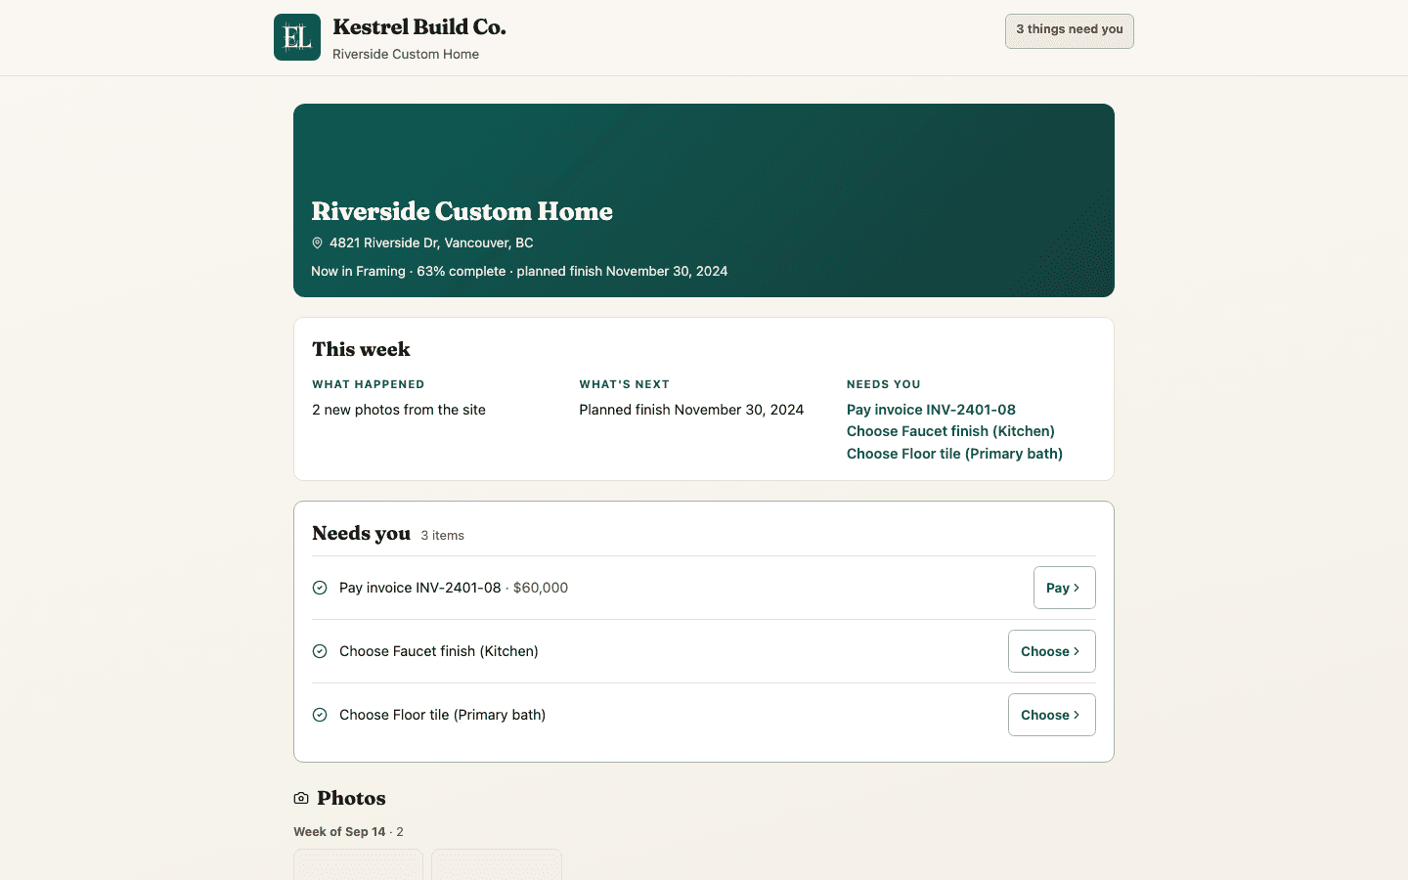Open the Choose Faucet finish (Kitchen) link
This screenshot has width=1408, height=880.
pyautogui.click(x=950, y=431)
